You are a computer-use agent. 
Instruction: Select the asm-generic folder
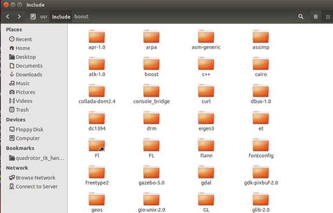[206, 40]
